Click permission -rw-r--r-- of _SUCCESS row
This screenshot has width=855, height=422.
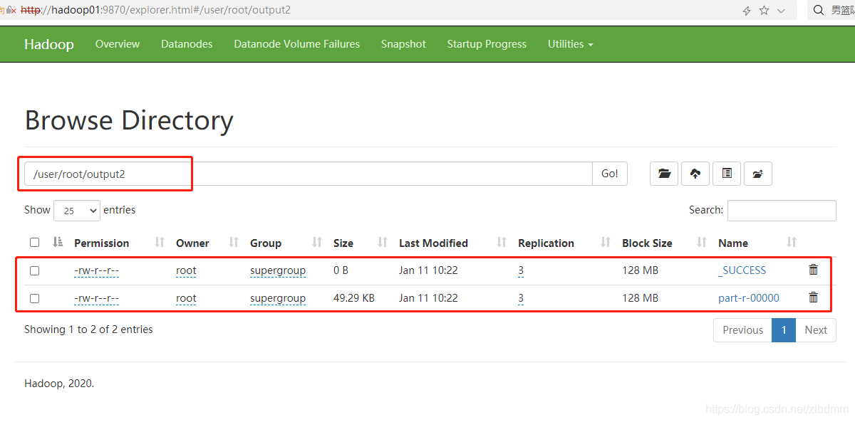(96, 270)
